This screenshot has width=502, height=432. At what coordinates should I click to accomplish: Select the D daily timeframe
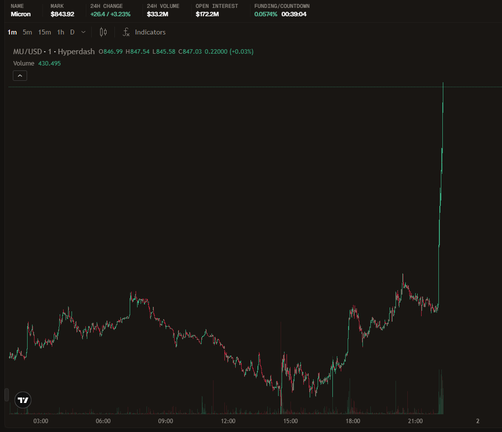72,33
